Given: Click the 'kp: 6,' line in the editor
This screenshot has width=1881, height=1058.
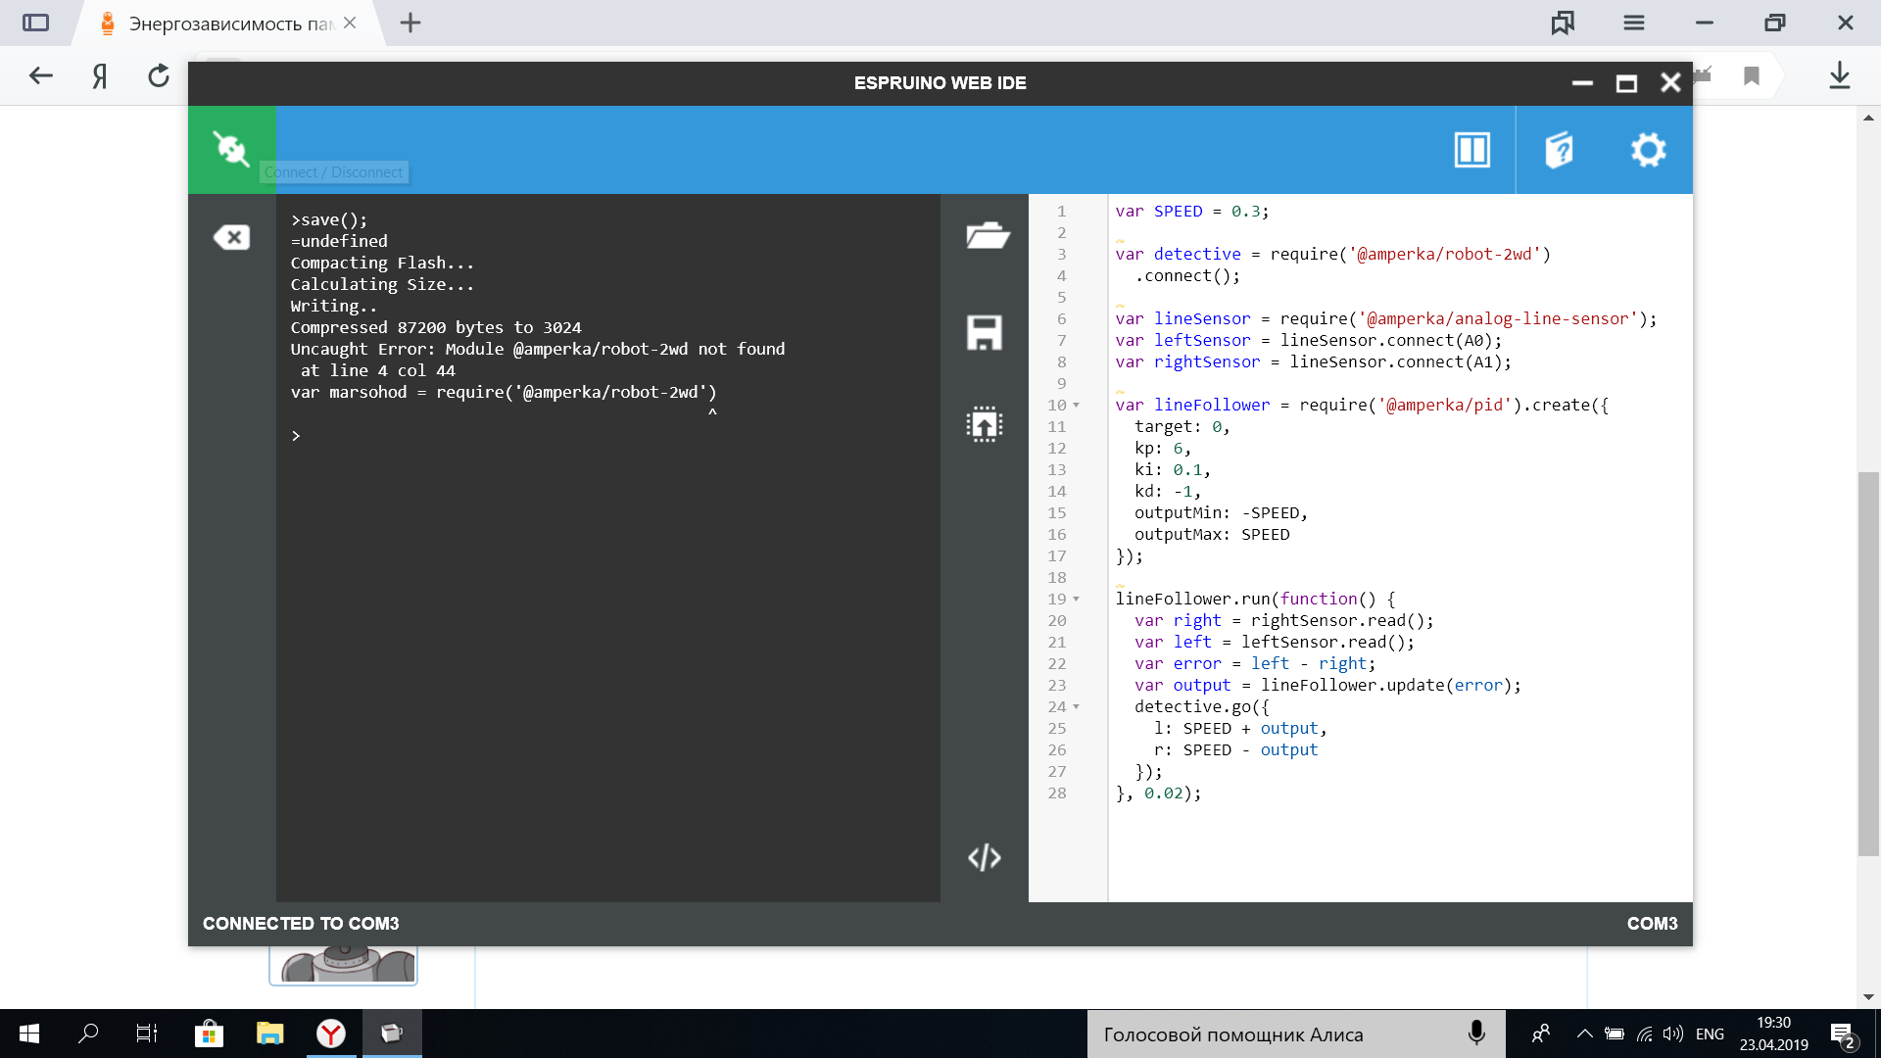Looking at the screenshot, I should pos(1163,448).
